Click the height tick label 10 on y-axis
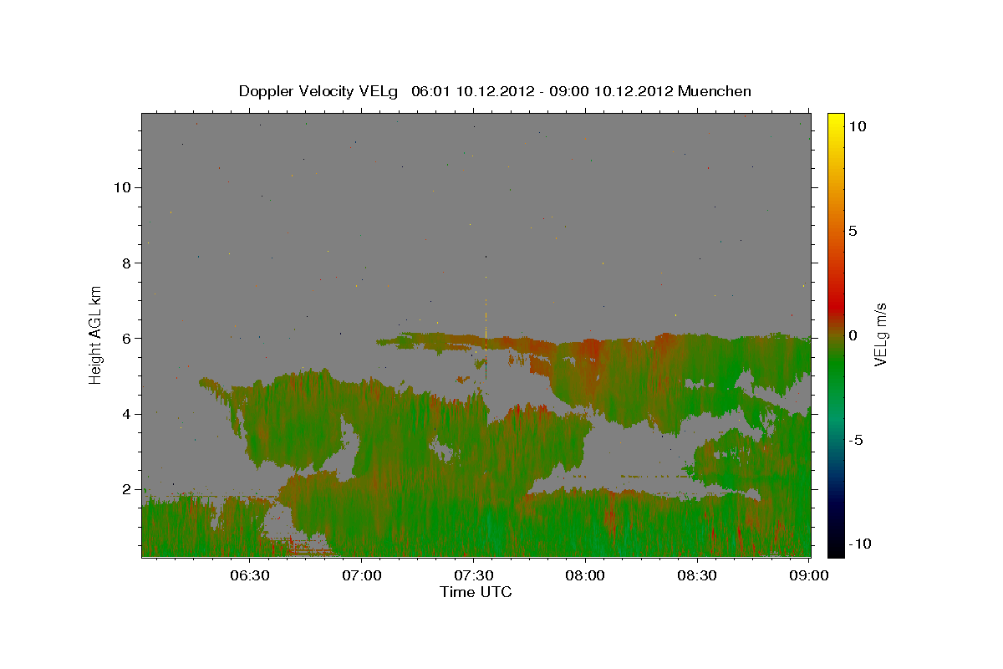 (x=122, y=187)
